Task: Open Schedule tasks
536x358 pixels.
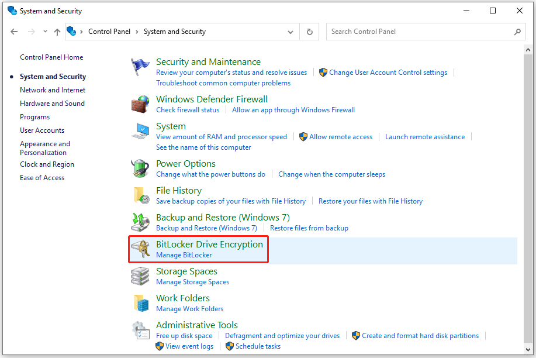Action: coord(258,346)
